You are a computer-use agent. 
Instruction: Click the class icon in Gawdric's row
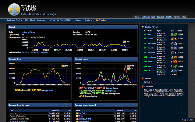pos(172,48)
